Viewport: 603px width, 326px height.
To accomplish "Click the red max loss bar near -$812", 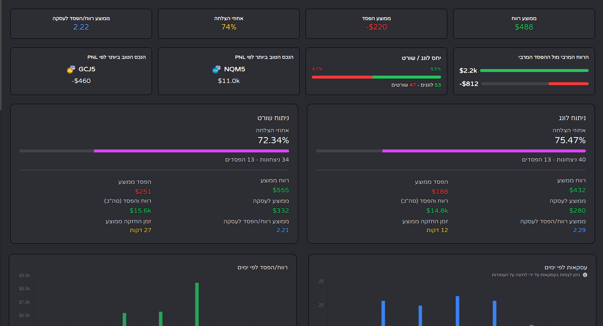I will [x=569, y=84].
